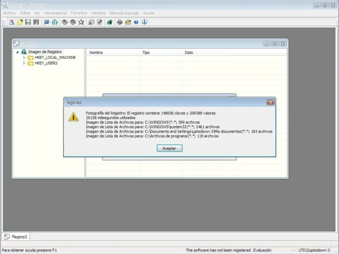The width and height of the screenshot is (339, 254).
Task: Expand the HKEY_LOCAL_MACHINE tree node
Action: click(x=24, y=58)
